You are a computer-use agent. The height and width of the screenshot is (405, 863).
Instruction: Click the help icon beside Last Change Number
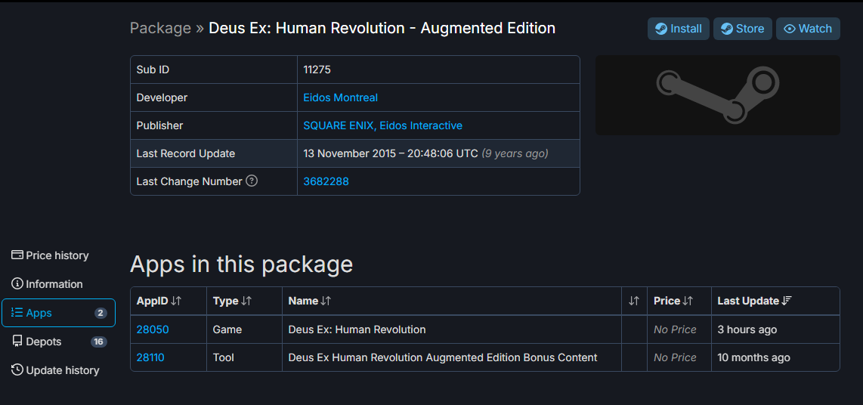252,181
